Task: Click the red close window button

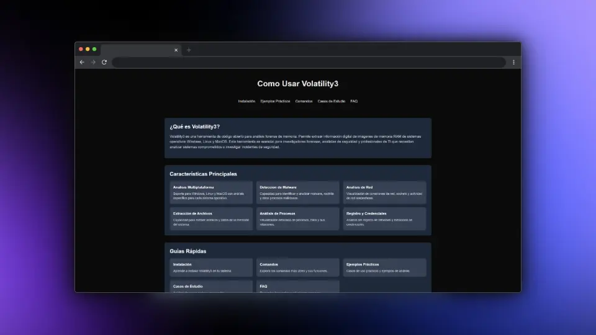Action: click(81, 49)
